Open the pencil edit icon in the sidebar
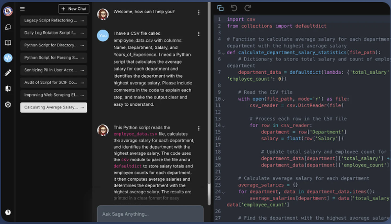Screen dimensions: 391x224 point(8,73)
